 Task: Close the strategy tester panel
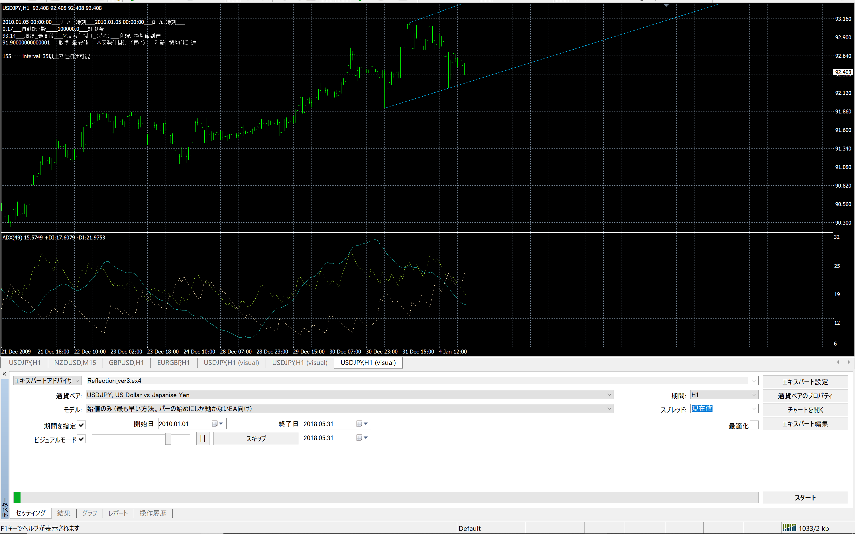tap(4, 374)
